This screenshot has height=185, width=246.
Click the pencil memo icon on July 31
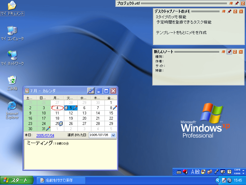(48, 129)
